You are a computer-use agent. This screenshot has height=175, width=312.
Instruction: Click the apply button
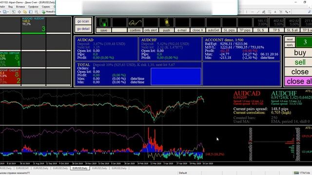290,45
